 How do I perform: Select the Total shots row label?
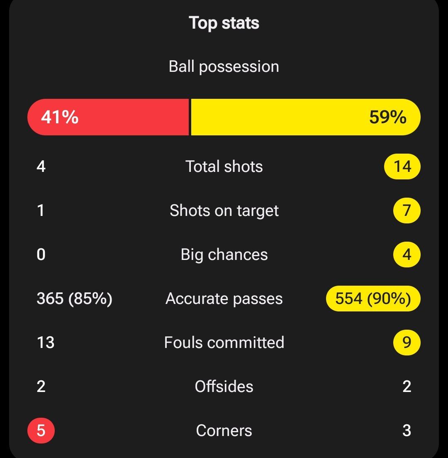pyautogui.click(x=224, y=167)
